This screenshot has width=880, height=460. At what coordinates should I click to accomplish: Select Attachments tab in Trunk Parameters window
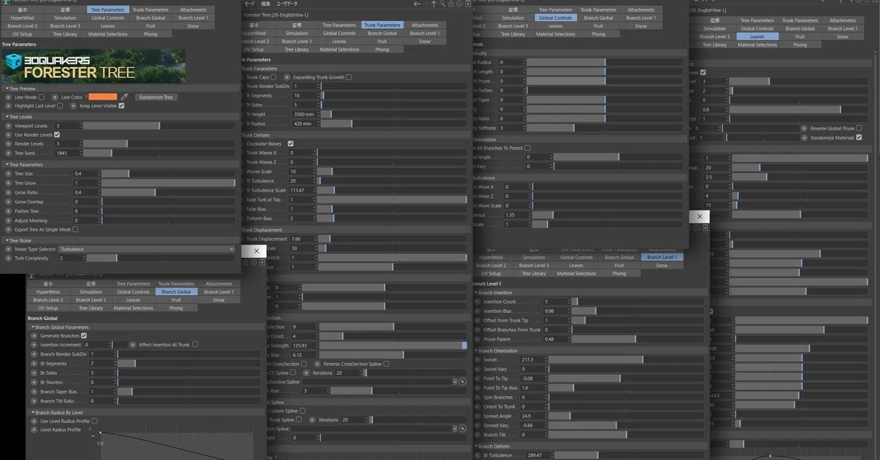point(425,25)
